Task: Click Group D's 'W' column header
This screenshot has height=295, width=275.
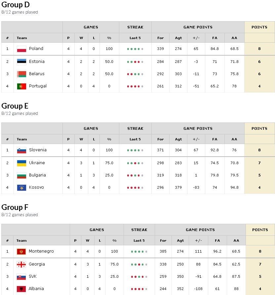Action: click(x=81, y=38)
